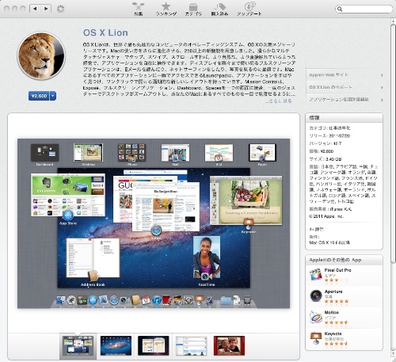Open the Apple Web site link

[x=329, y=75]
